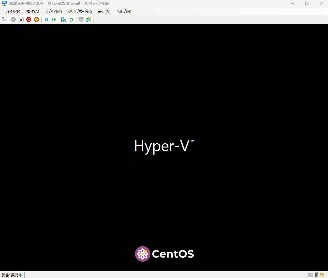This screenshot has width=328, height=278.
Task: Open the メディア(M) menu
Action: [x=53, y=12]
